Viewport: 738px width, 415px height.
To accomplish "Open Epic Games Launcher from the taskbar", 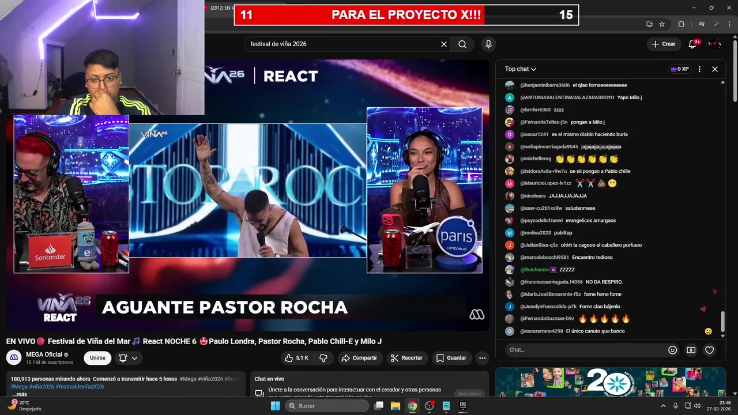I will (x=462, y=406).
